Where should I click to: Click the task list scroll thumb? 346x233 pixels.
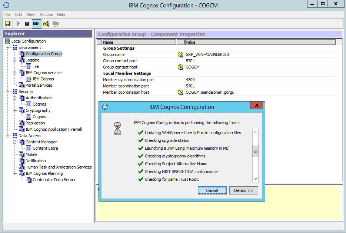[255, 151]
